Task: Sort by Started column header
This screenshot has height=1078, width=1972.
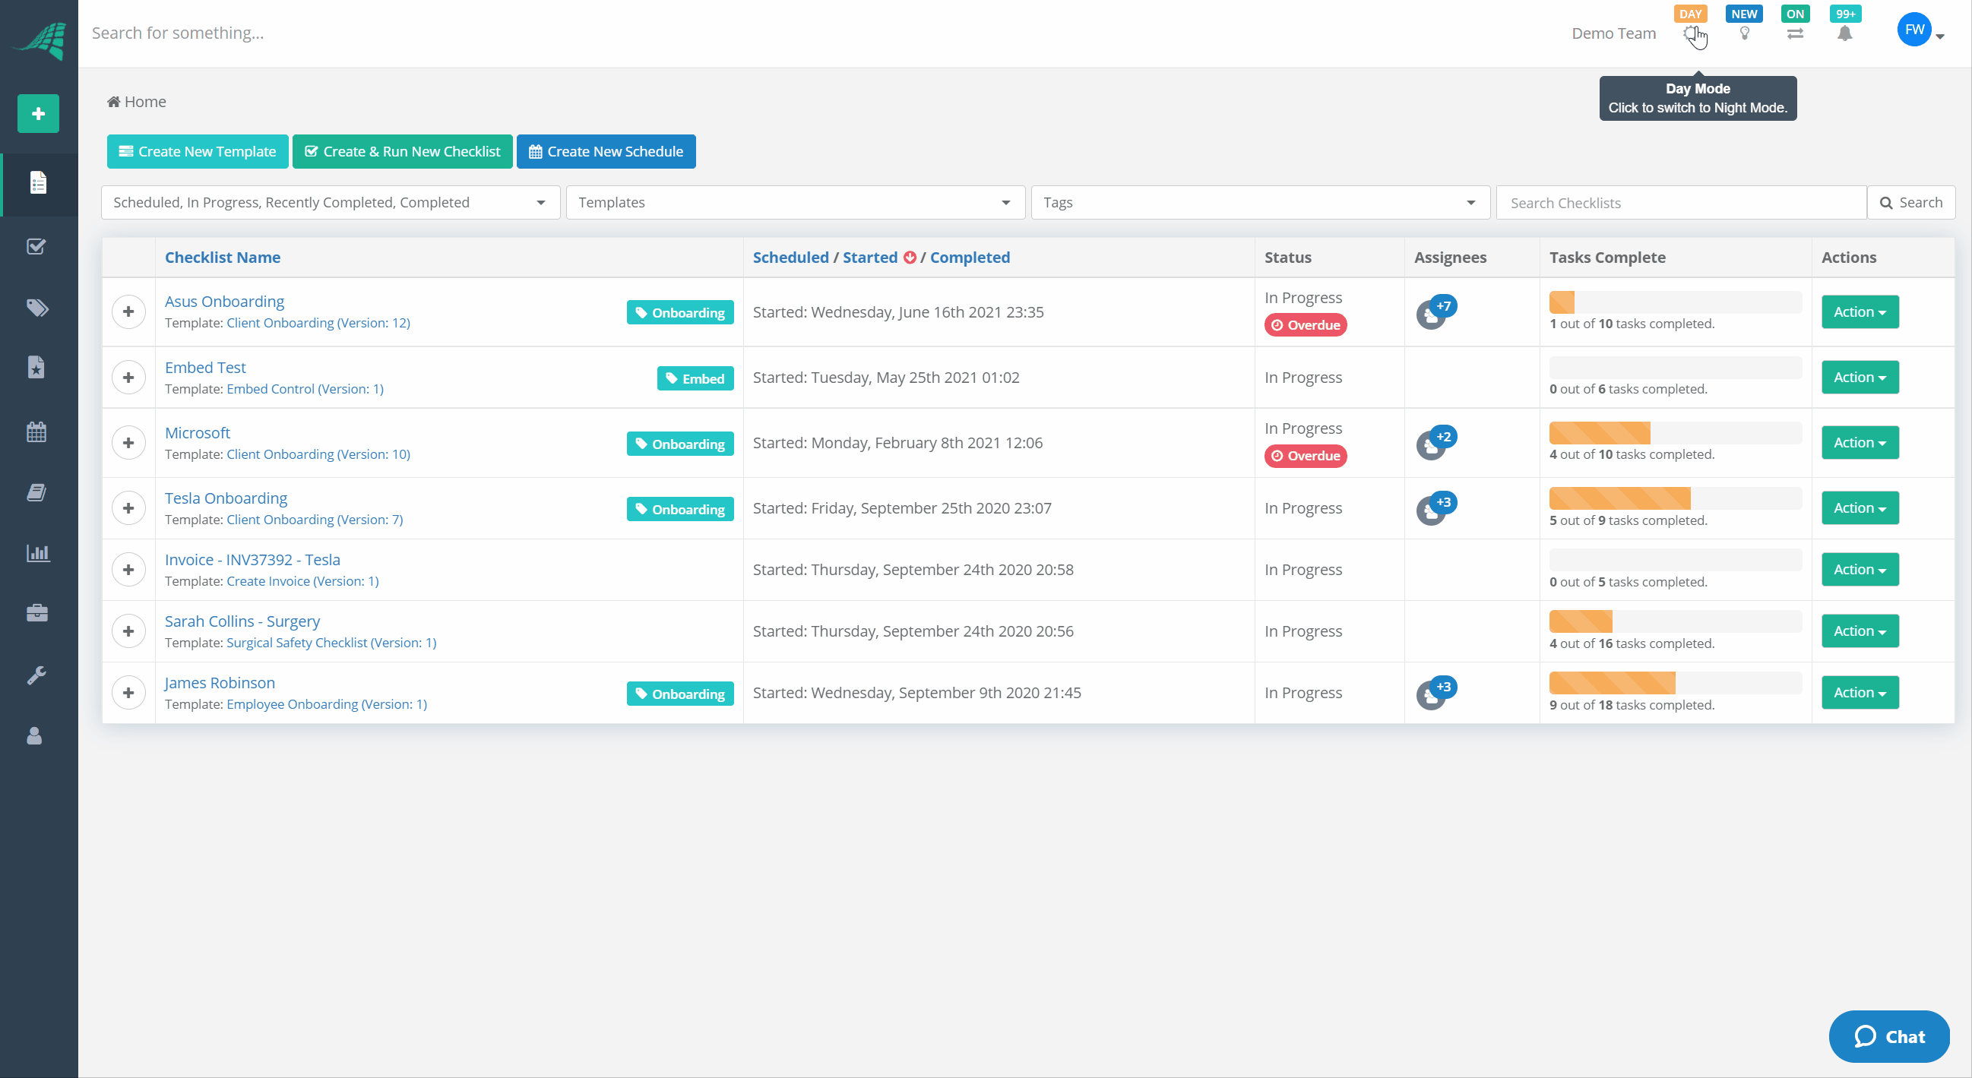Action: pos(869,258)
